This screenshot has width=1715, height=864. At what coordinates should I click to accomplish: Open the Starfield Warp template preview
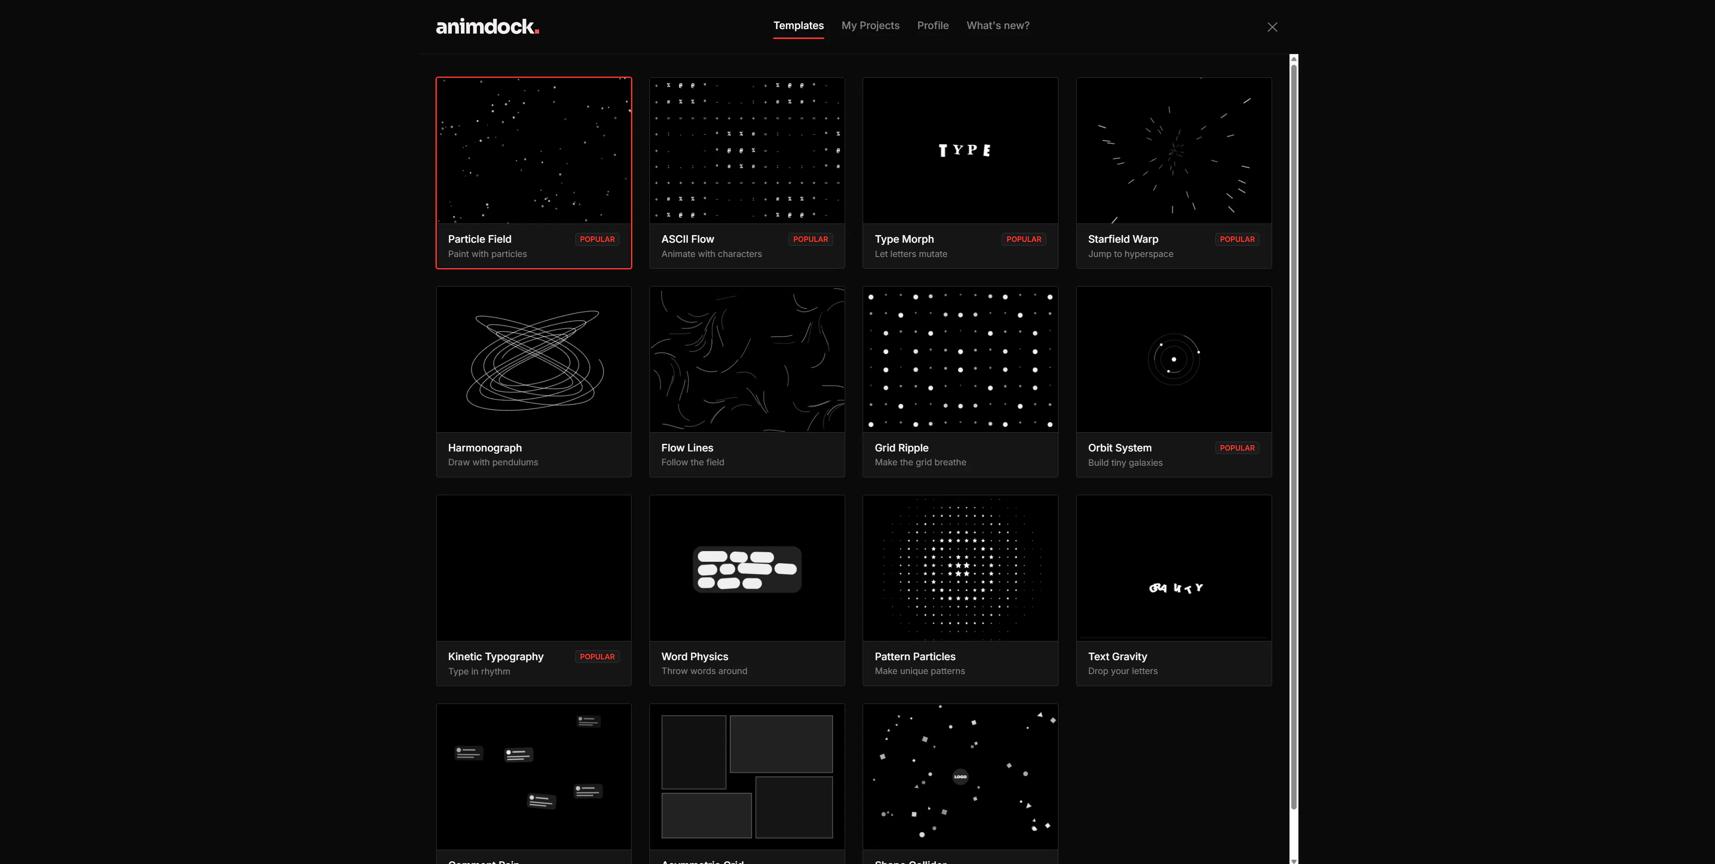[x=1174, y=151]
